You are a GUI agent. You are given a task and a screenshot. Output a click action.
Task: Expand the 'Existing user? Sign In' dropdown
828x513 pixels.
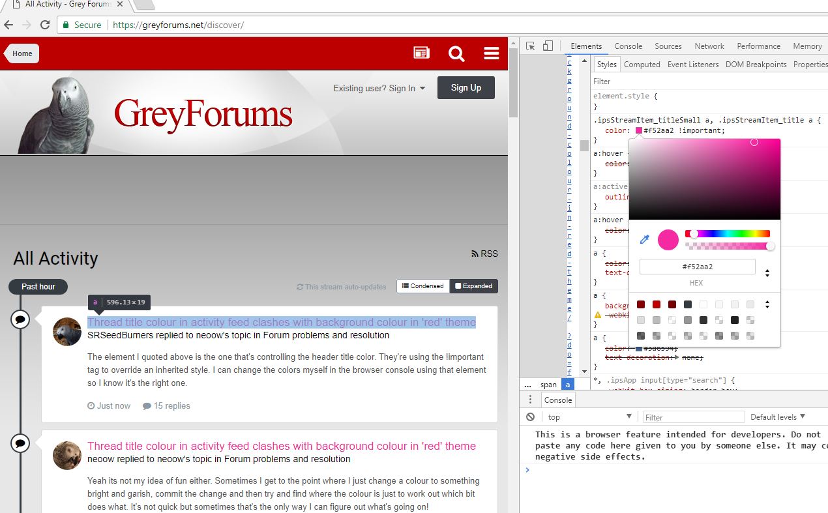379,89
